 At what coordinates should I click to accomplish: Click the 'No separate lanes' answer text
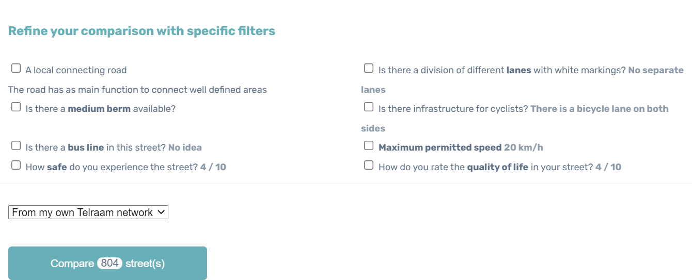(655, 70)
